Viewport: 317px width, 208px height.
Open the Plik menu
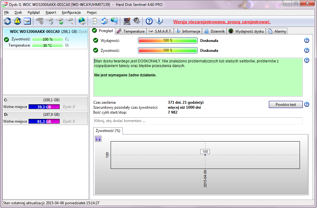tap(7, 12)
